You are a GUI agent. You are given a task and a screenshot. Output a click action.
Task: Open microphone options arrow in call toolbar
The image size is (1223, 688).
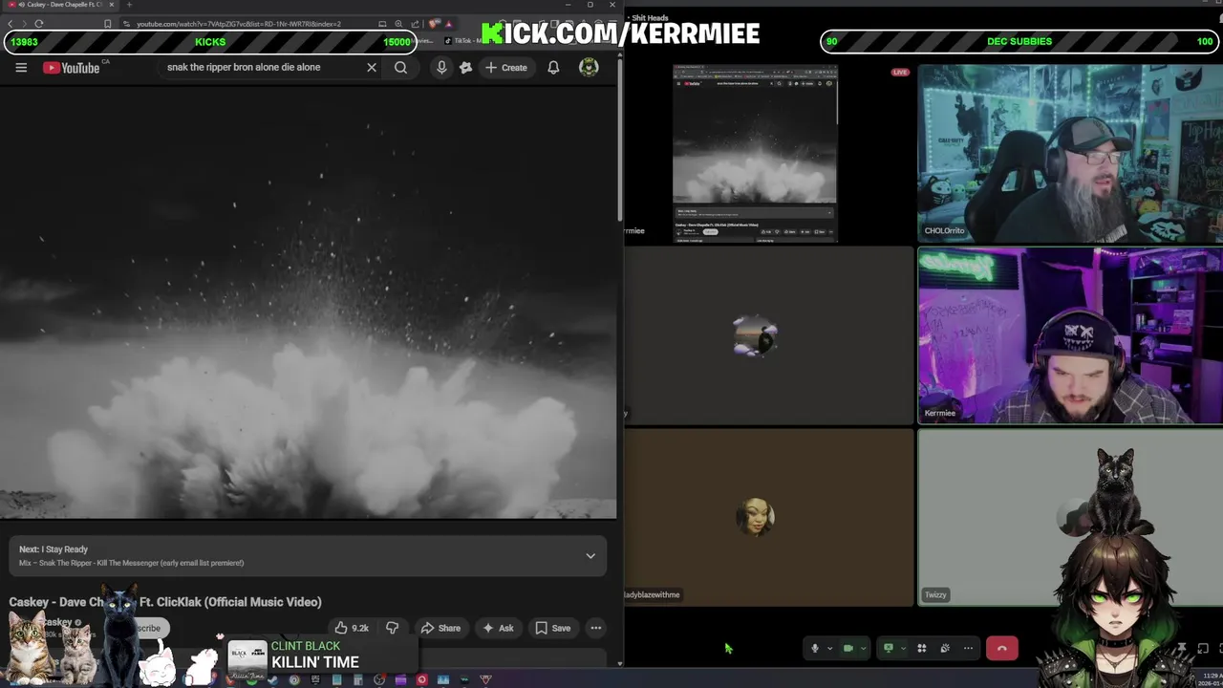pos(829,648)
